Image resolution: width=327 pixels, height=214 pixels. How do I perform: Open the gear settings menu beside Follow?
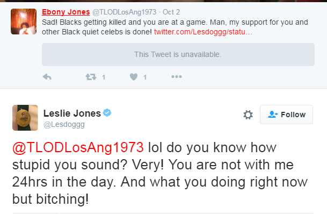pos(248,115)
